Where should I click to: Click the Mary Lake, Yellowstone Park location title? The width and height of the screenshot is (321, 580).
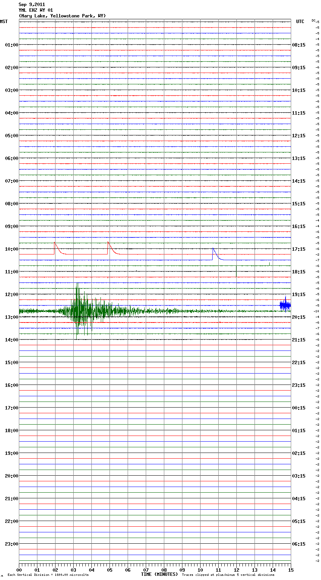[x=62, y=16]
